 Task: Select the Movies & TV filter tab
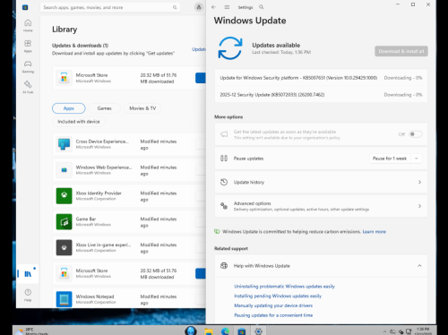pyautogui.click(x=142, y=108)
